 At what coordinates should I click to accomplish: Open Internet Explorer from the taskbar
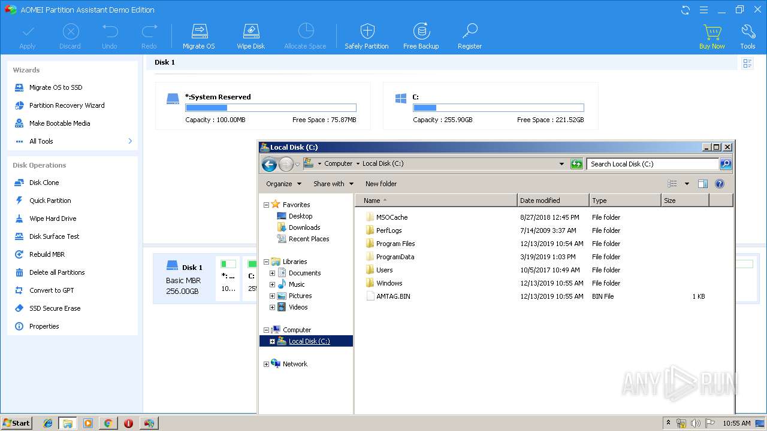(47, 423)
